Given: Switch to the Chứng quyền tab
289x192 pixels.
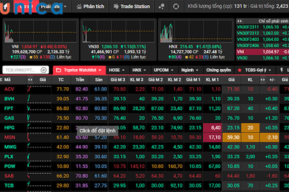Looking at the screenshot, I should pos(219,70).
